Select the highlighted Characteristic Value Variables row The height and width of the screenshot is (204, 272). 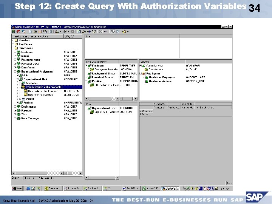pyautogui.click(x=52, y=87)
